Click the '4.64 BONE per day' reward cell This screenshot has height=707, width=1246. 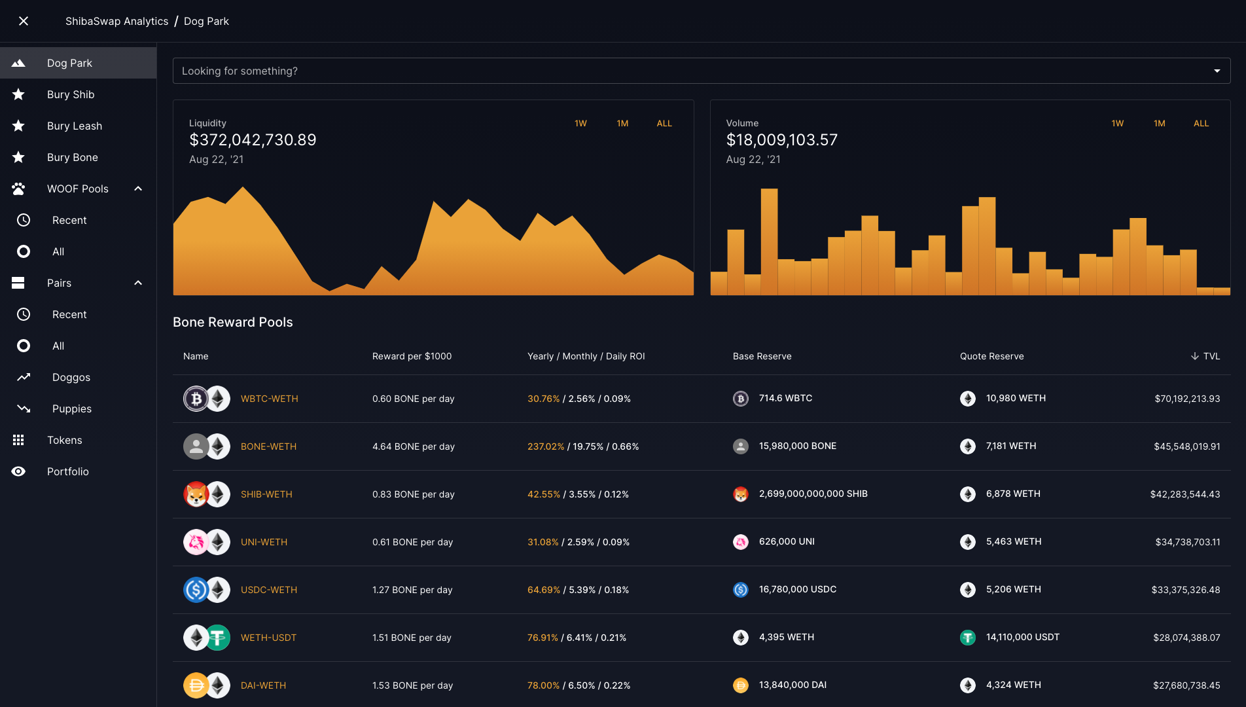click(x=414, y=446)
